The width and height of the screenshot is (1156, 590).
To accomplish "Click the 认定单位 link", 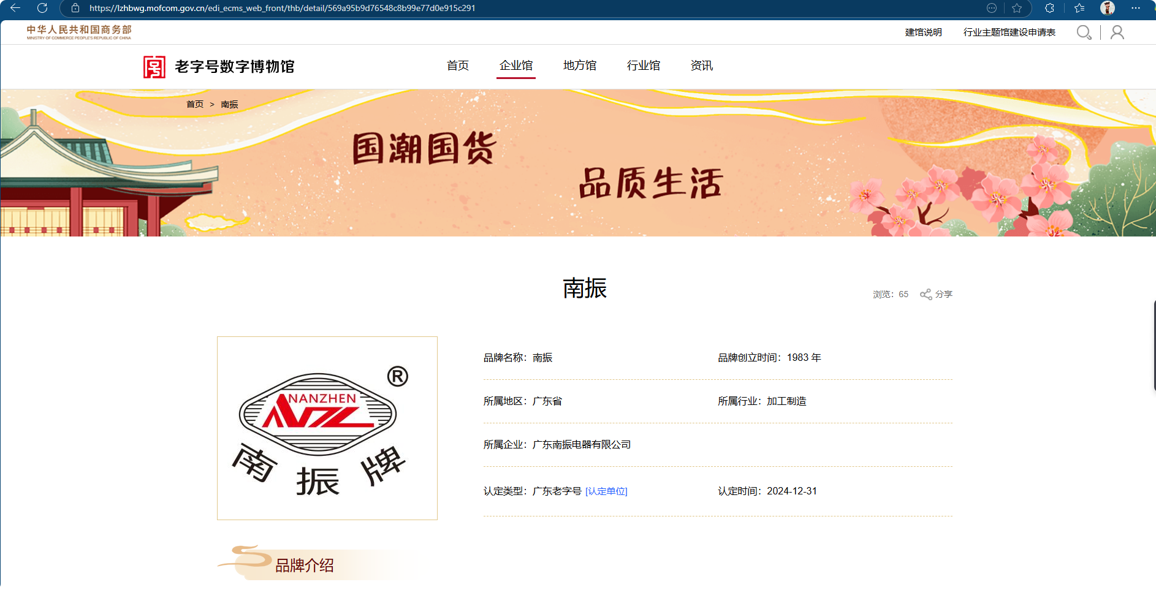I will click(x=606, y=491).
